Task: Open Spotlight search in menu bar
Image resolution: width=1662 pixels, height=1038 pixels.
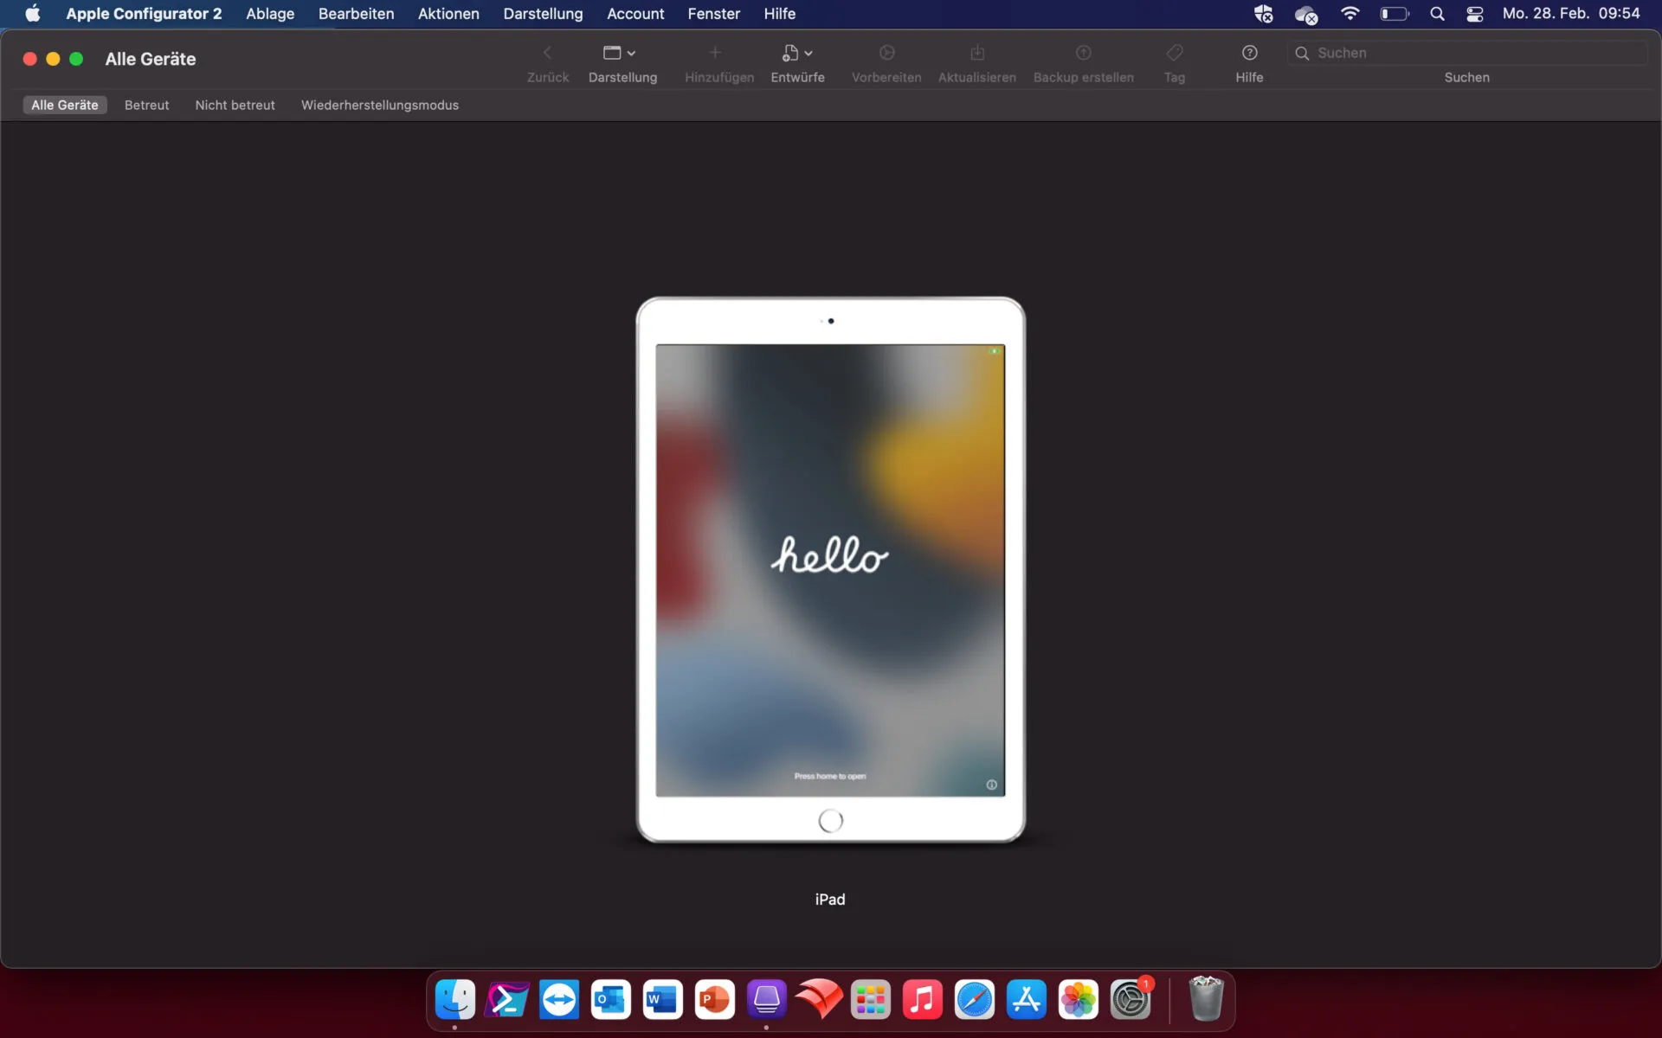Action: [x=1437, y=14]
